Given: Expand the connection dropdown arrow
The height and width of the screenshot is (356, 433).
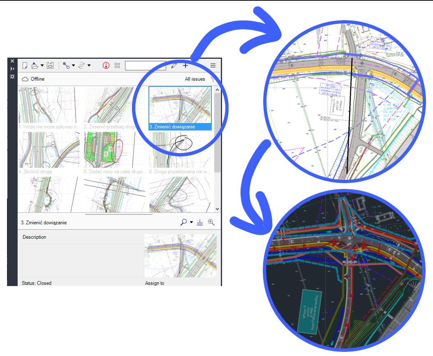Looking at the screenshot, I should [x=74, y=65].
